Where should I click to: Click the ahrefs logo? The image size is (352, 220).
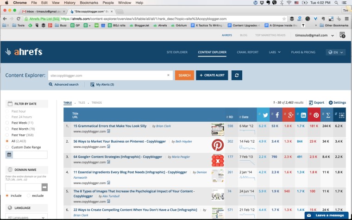[24, 52]
